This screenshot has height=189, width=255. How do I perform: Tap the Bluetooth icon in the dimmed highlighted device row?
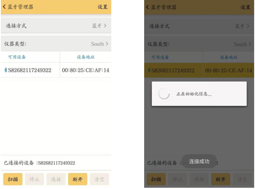coord(149,70)
